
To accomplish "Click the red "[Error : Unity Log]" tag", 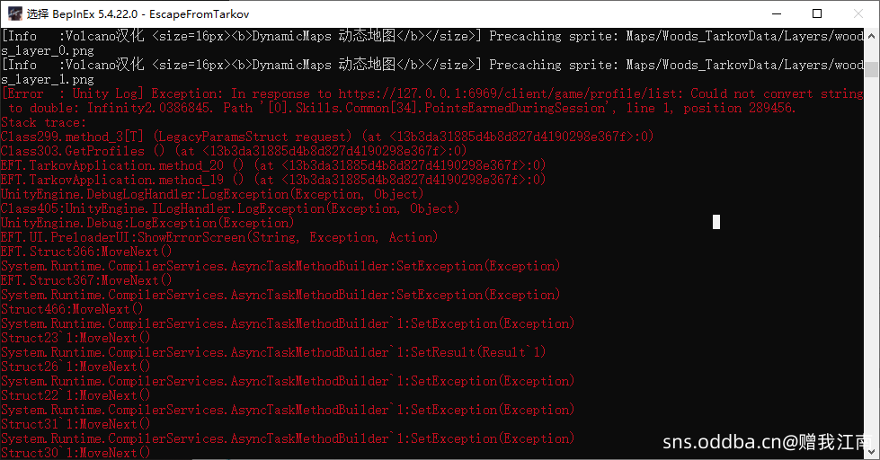I will click(74, 93).
